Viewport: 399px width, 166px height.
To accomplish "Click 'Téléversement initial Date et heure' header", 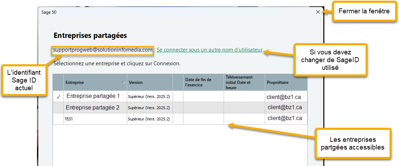I will (244, 82).
